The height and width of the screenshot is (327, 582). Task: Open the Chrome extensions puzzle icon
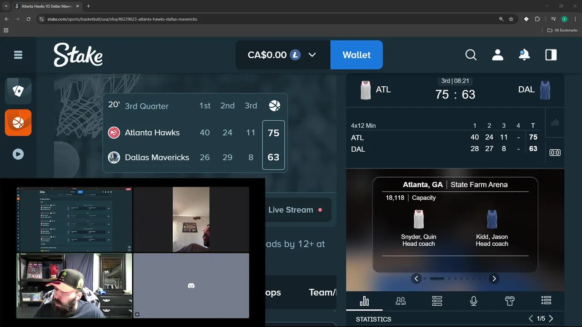pos(537,19)
